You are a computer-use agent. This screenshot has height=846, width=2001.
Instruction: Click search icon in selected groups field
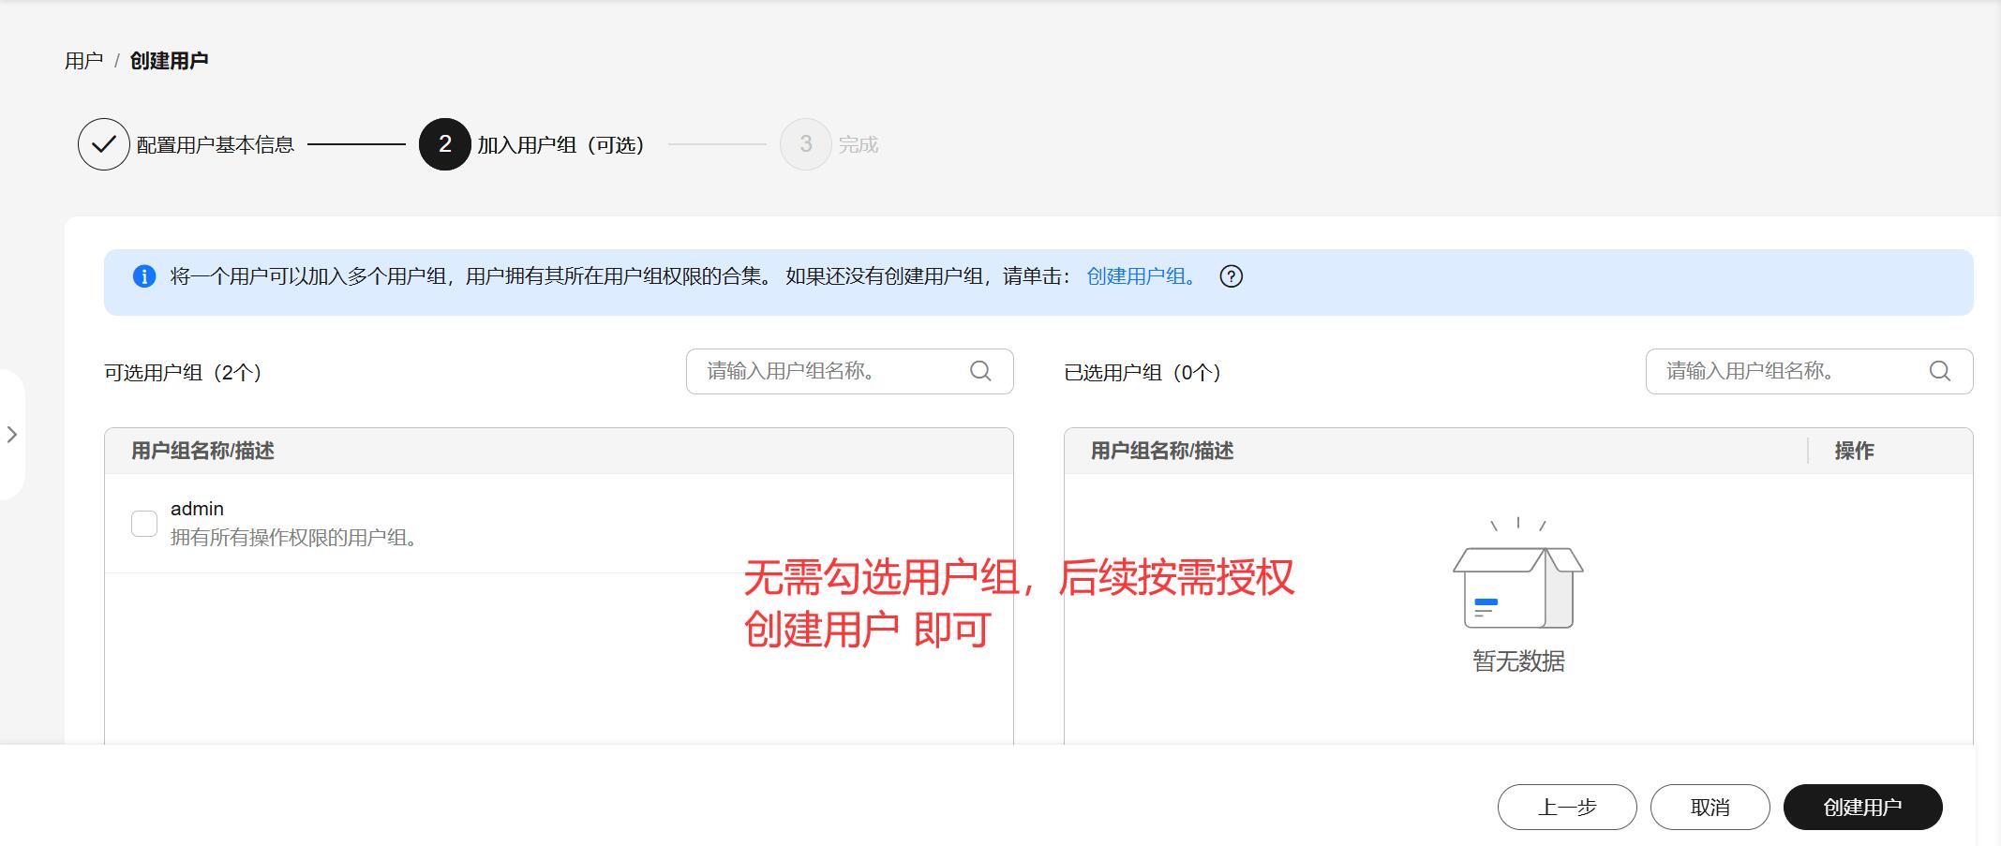[1939, 371]
